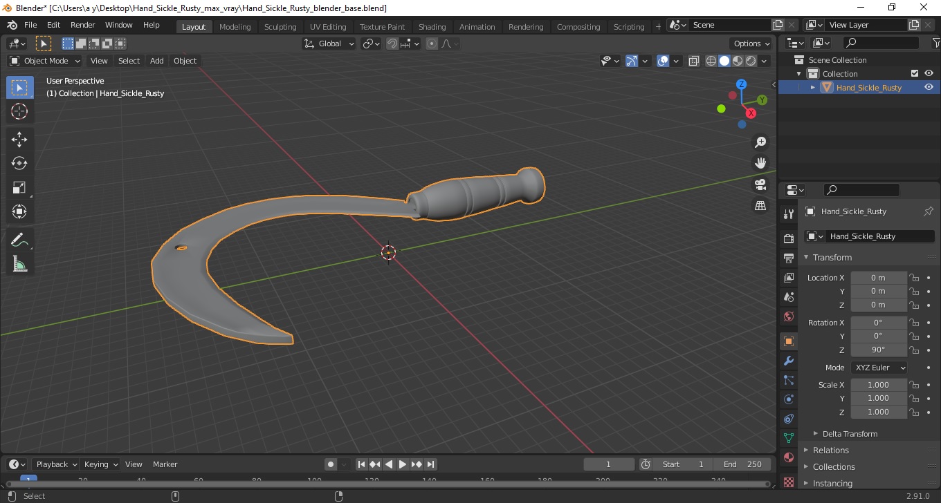This screenshot has height=503, width=941.
Task: Switch to Rendered viewport shading
Action: coord(751,61)
